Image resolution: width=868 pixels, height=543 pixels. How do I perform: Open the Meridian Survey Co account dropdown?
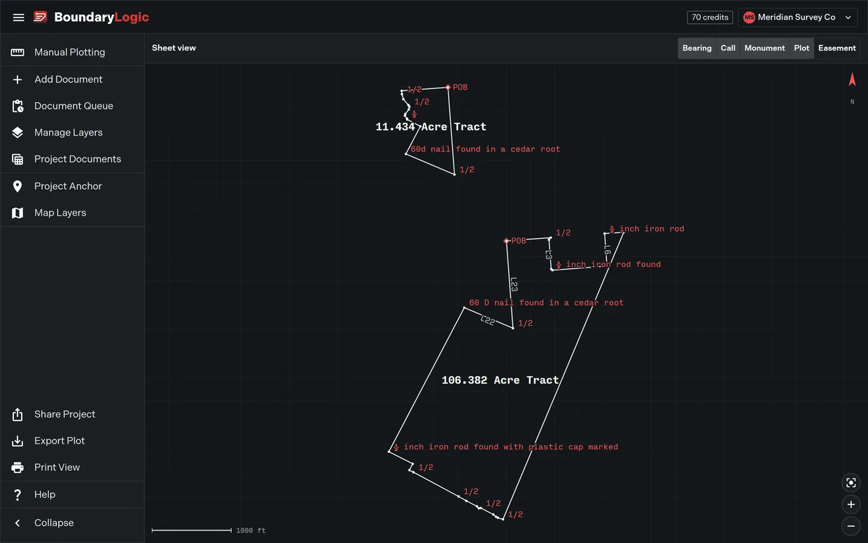coord(798,18)
